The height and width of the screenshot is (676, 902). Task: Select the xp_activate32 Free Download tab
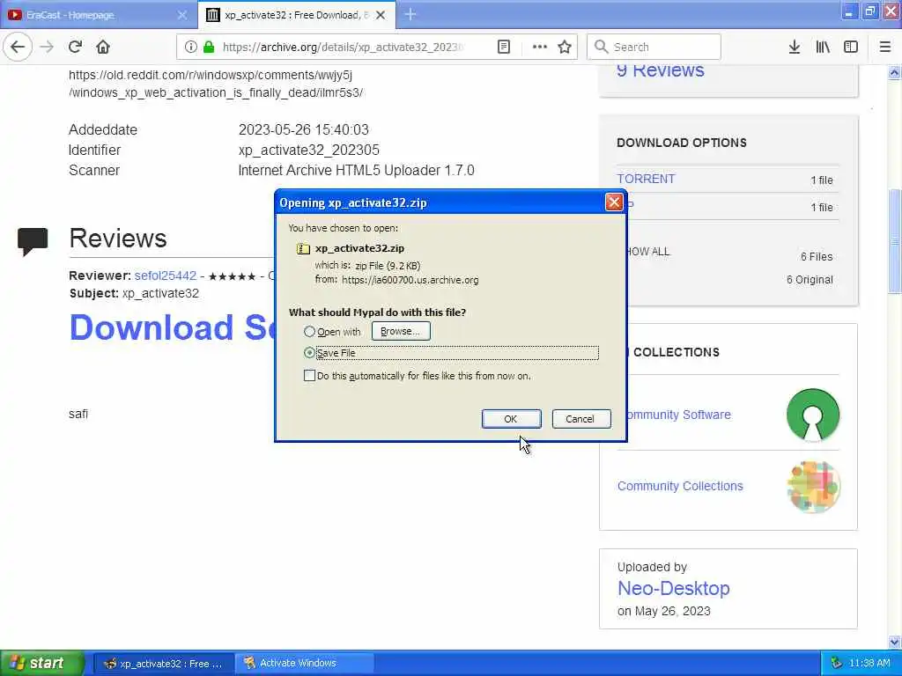tap(297, 15)
